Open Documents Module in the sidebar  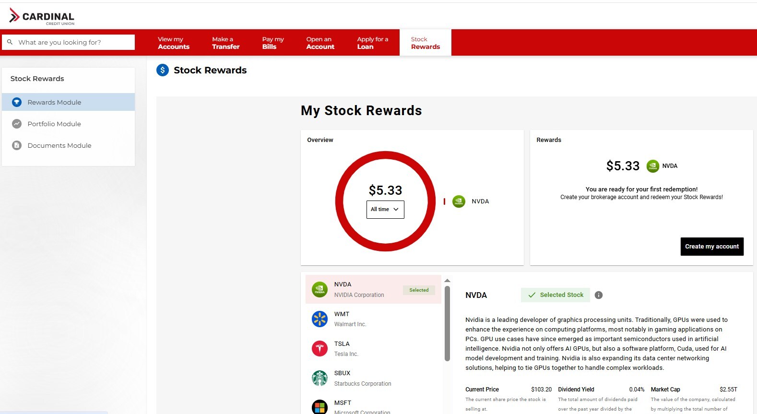point(59,145)
